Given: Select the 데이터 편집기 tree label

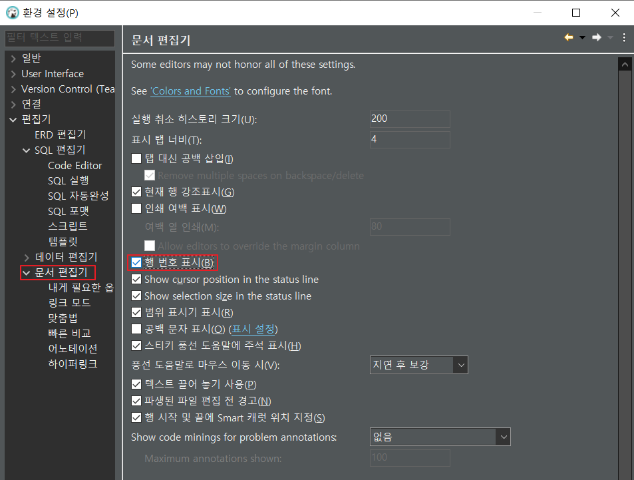Looking at the screenshot, I should pos(67,257).
